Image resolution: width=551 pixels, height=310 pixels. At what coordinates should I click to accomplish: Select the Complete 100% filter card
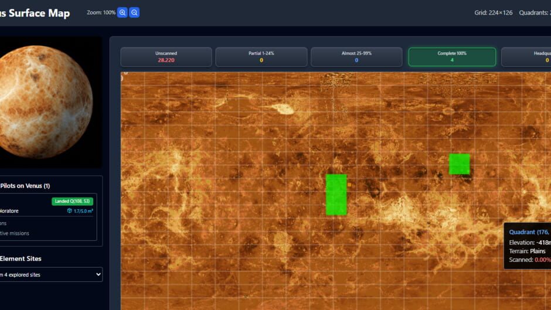pyautogui.click(x=452, y=57)
